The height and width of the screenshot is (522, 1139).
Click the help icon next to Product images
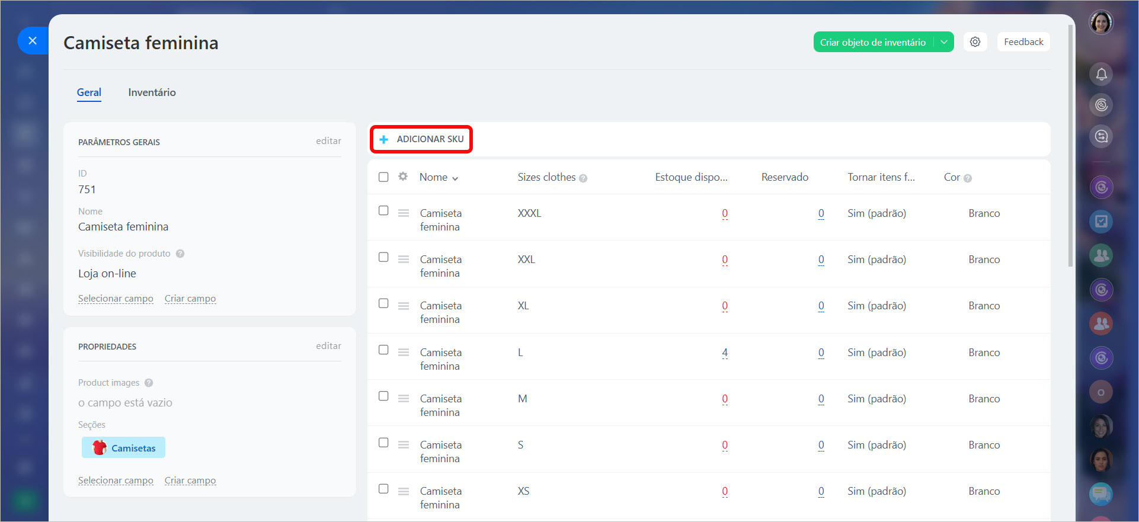[149, 383]
